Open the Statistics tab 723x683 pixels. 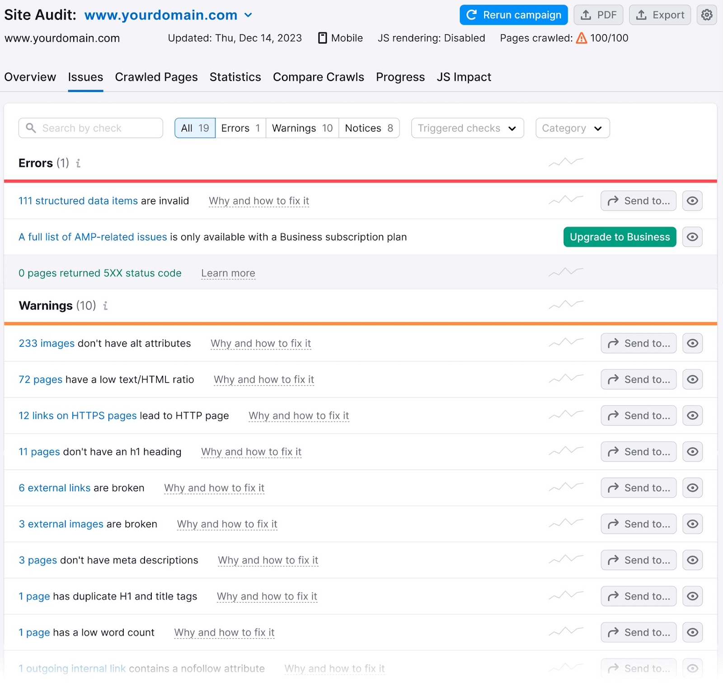click(x=235, y=77)
